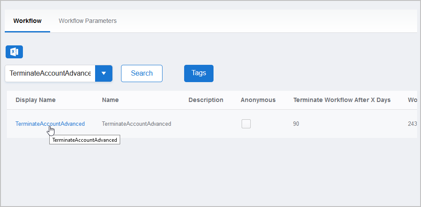
Task: Select the Workflow tab
Action: point(27,21)
